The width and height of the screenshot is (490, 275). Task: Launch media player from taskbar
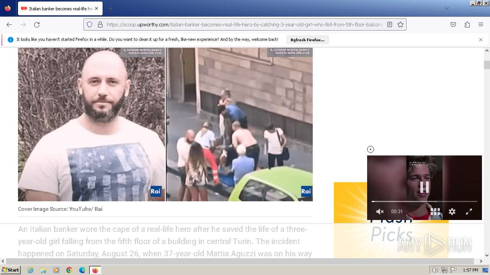click(56, 270)
